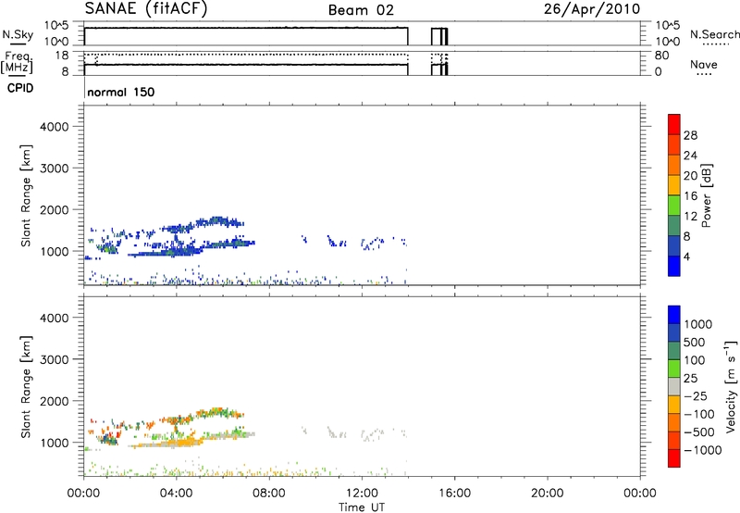Viewport: 740px width, 513px height.
Task: Click the "N.Search" legend label
Action: pos(714,34)
